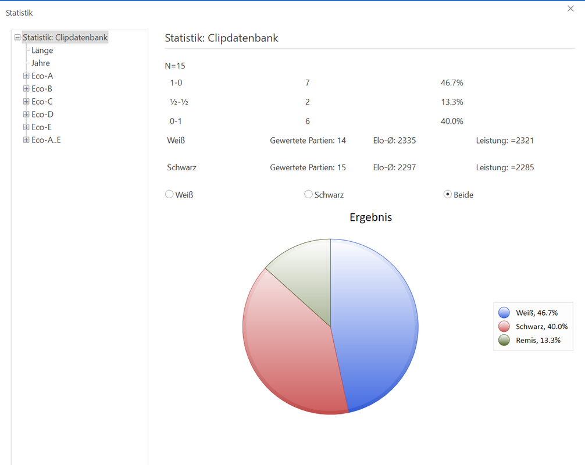Click the 13.3% value in the results table
585x465 pixels.
[x=452, y=102]
